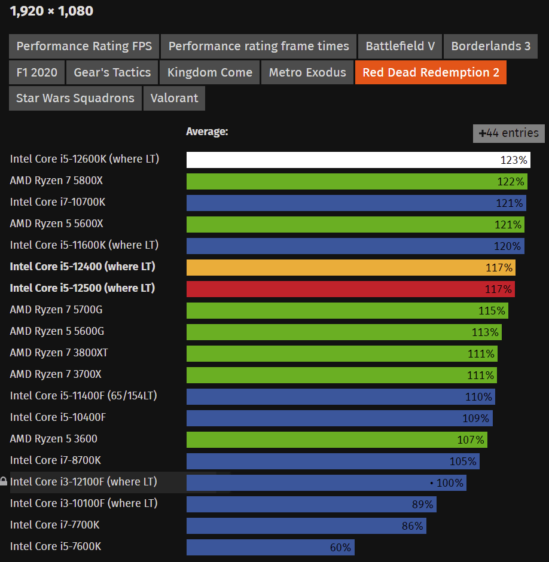Click the red 117% bar for i5-12500
Screen dimensions: 549x562
[x=350, y=289]
